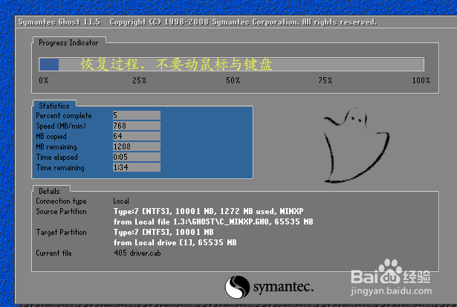Click the 'Source Partition' label
The image size is (457, 307).
[x=61, y=211]
